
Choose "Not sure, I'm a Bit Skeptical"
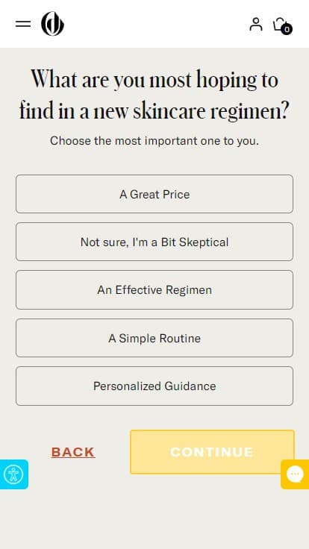[154, 242]
